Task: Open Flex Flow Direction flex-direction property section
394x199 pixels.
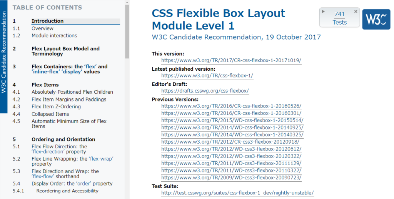Action: coord(59,149)
